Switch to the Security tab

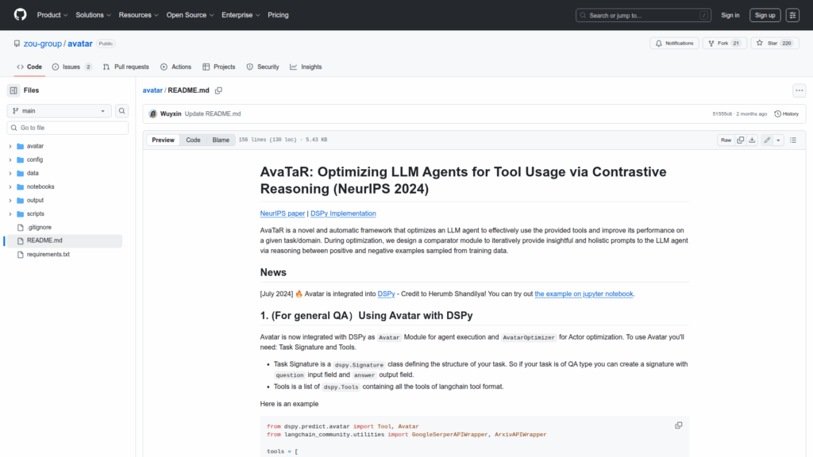click(263, 67)
